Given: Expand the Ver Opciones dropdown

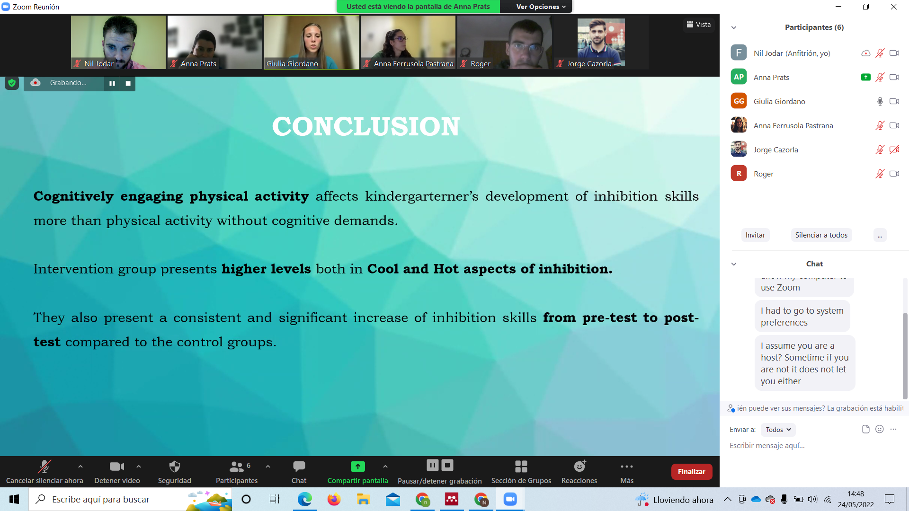Looking at the screenshot, I should pos(541,7).
